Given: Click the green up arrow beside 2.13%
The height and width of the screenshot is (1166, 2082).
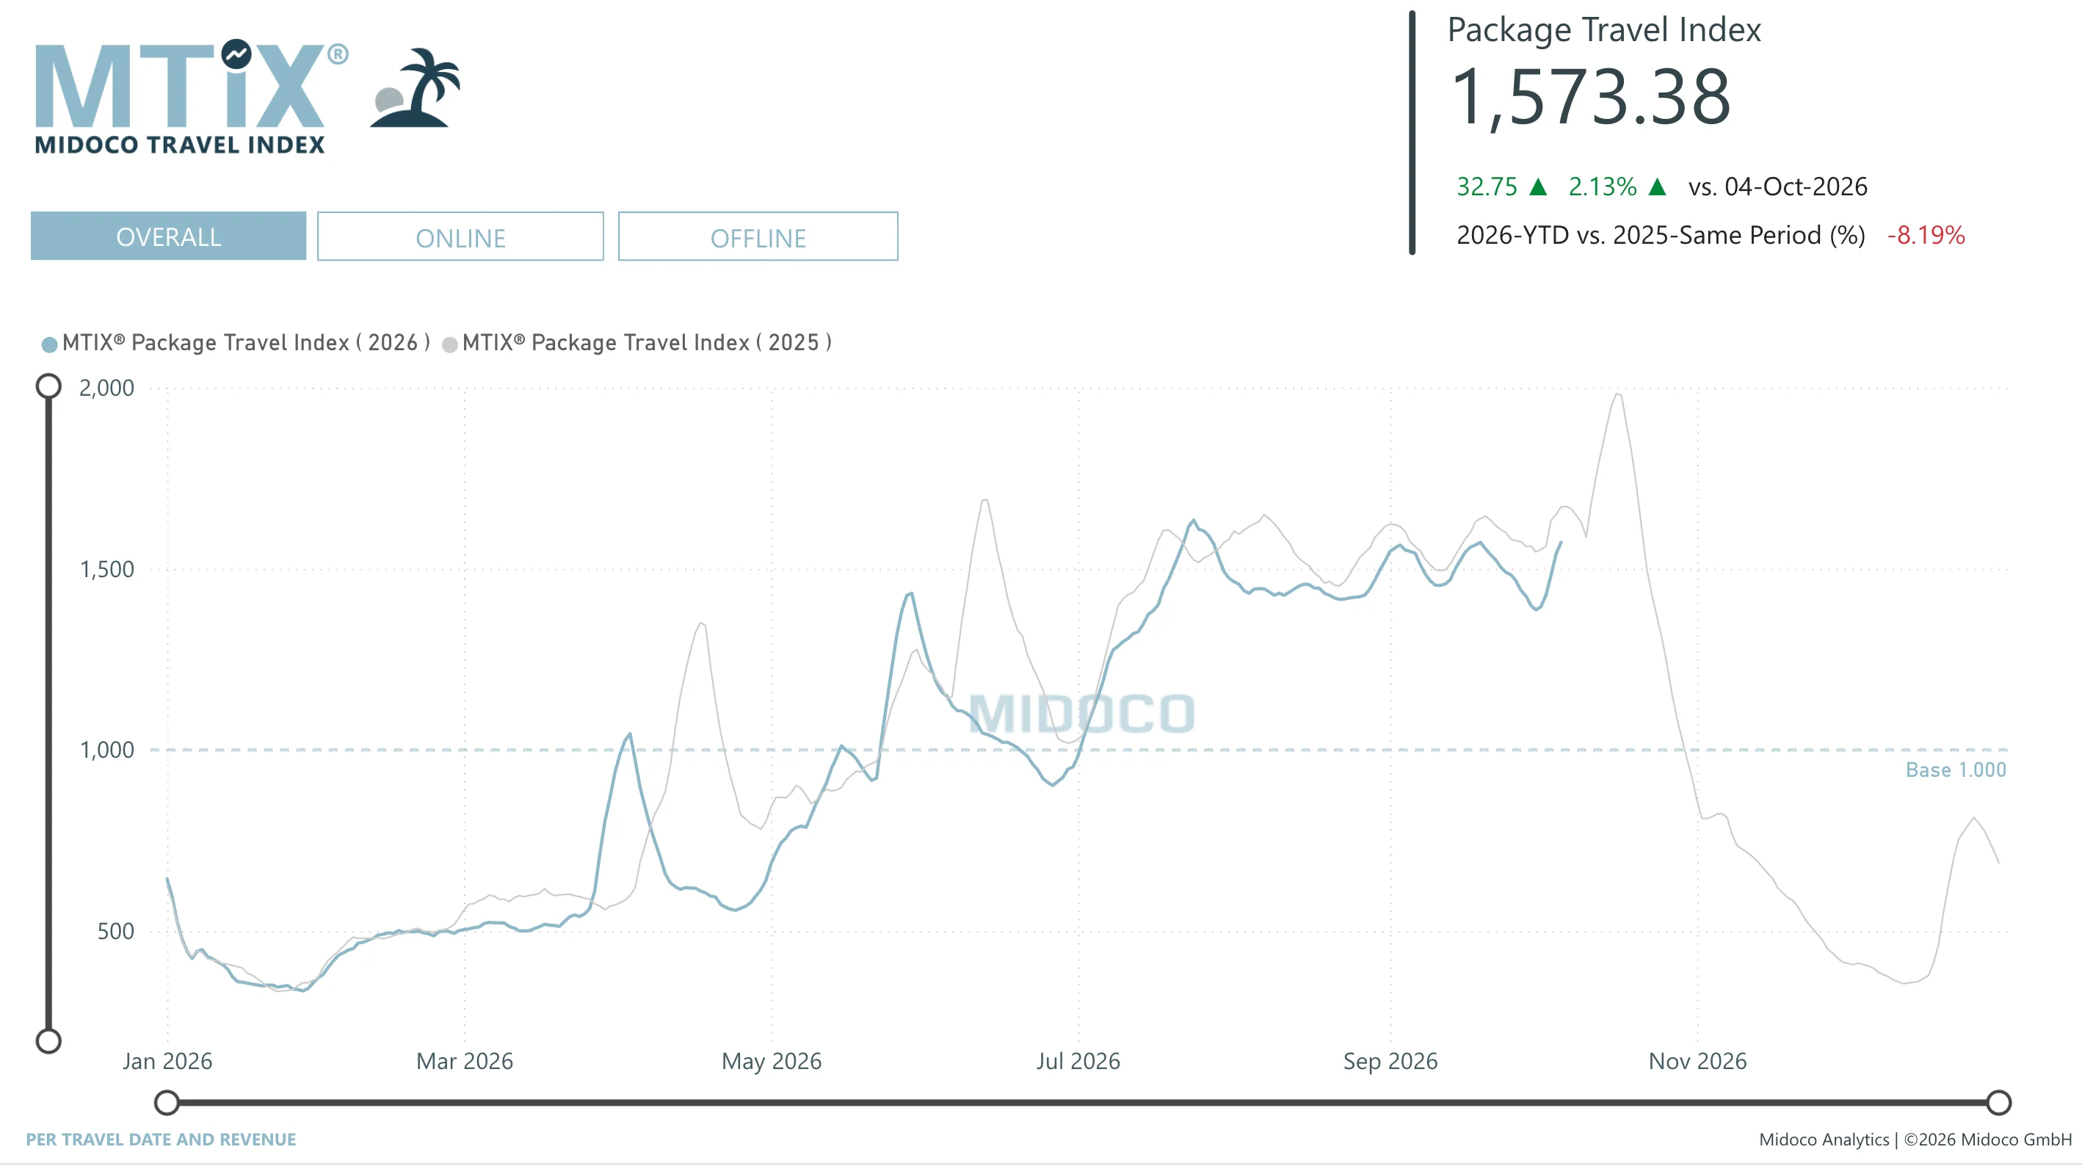Looking at the screenshot, I should (x=1657, y=187).
